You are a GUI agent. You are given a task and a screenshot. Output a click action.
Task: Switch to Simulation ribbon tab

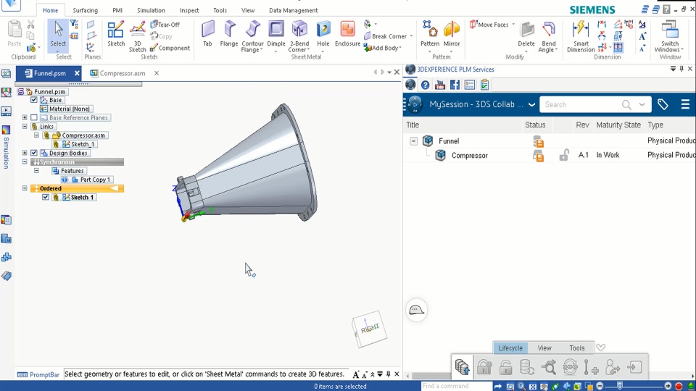click(x=151, y=10)
